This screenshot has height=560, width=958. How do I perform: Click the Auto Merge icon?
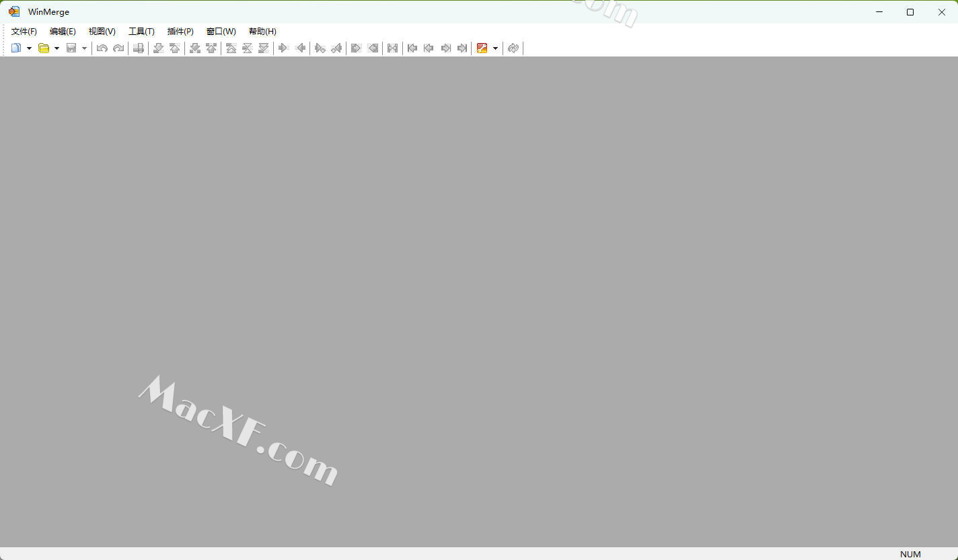[x=393, y=48]
